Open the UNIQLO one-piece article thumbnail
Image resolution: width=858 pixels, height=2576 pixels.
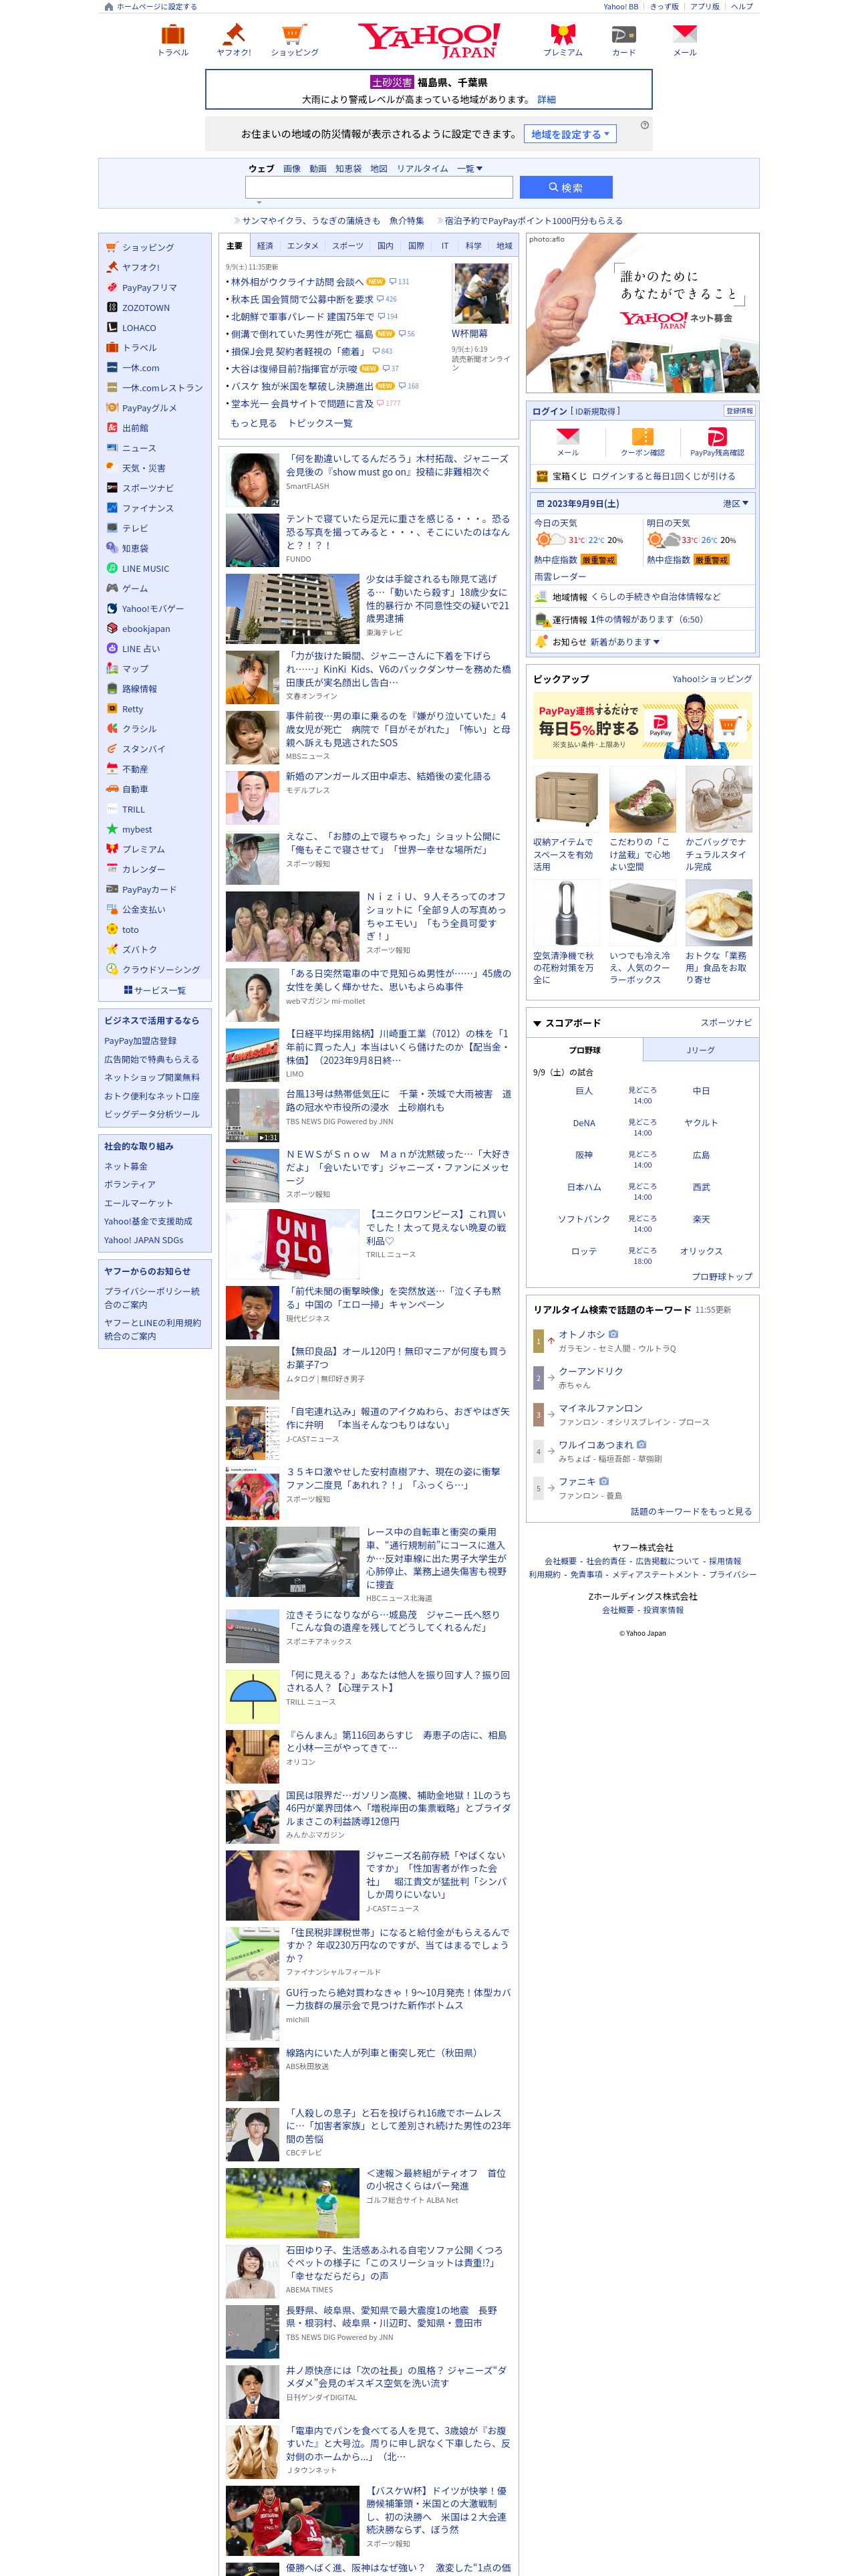pyautogui.click(x=291, y=1244)
